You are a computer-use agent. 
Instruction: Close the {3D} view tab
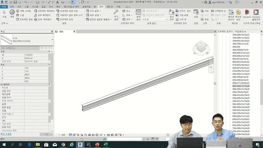pos(74,32)
